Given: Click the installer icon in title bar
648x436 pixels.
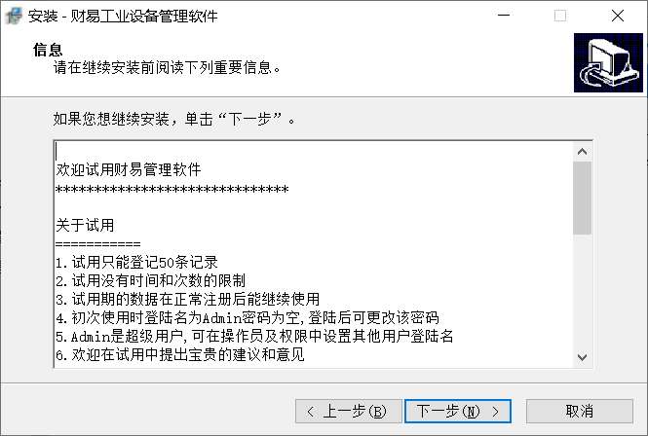Looking at the screenshot, I should click(14, 16).
